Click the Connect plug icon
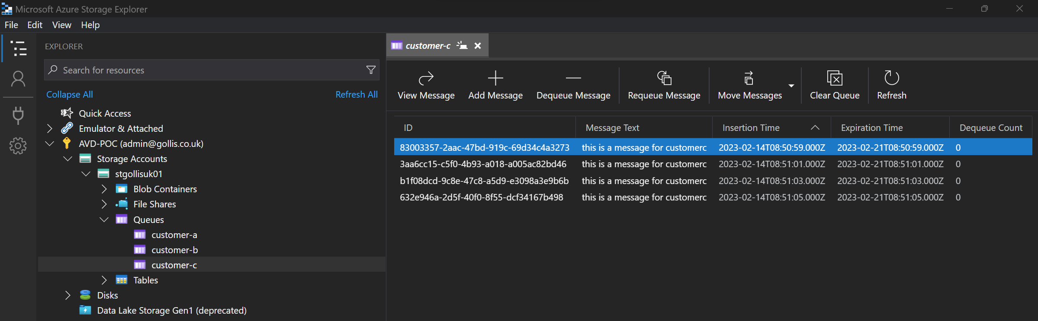 pyautogui.click(x=18, y=115)
